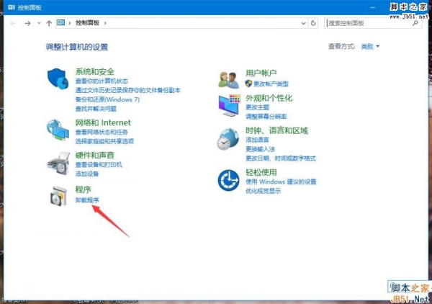Click the Up one level arrow

pos(49,23)
